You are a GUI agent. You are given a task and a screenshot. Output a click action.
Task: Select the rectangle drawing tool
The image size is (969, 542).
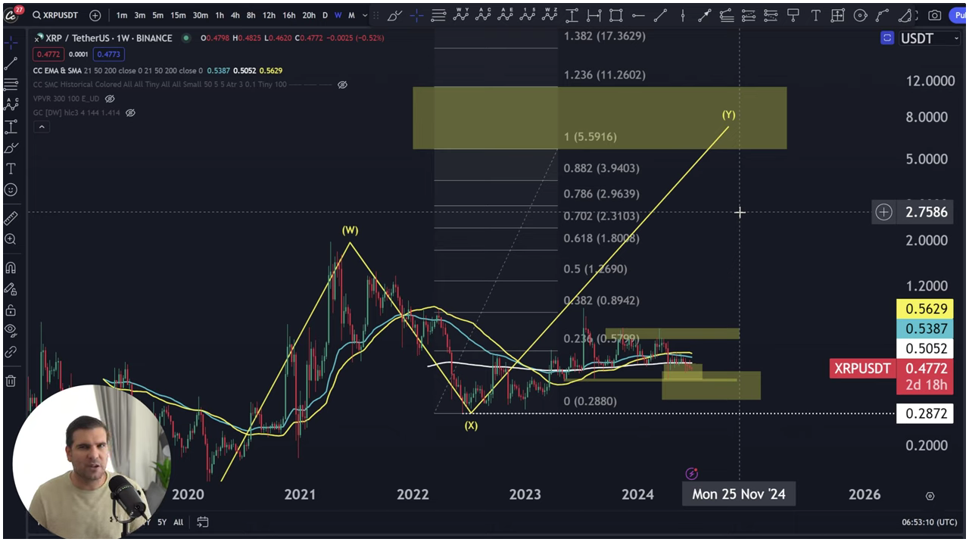click(x=616, y=15)
